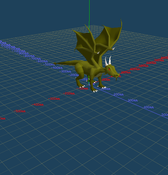Select the blue 300mm axis label
This screenshot has width=168, height=175.
133,100
